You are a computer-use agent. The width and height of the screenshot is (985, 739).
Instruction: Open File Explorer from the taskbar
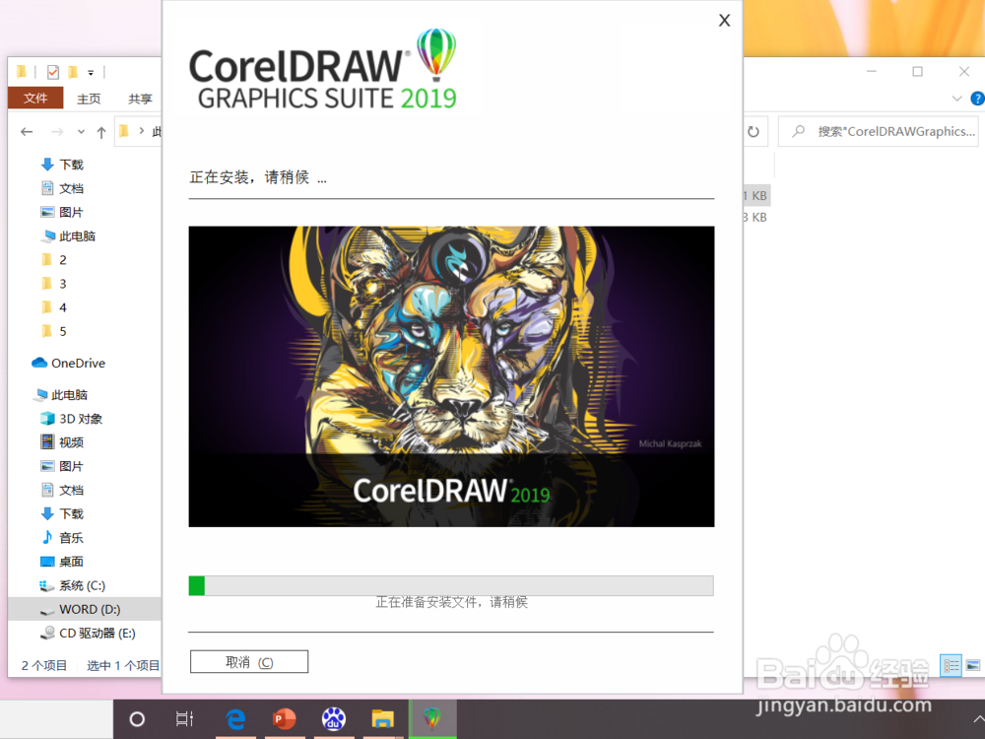click(x=382, y=719)
